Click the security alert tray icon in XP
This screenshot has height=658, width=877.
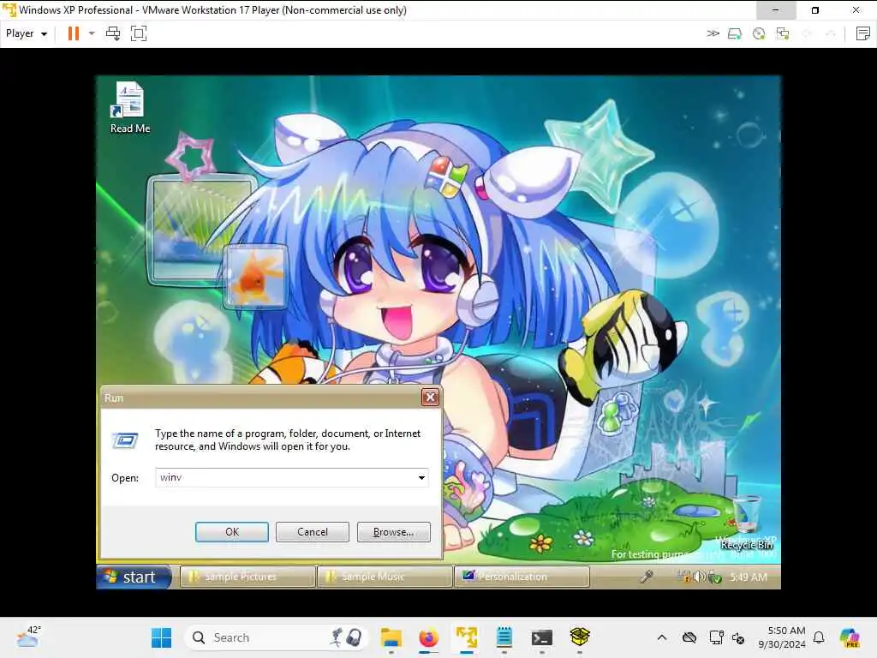(683, 577)
